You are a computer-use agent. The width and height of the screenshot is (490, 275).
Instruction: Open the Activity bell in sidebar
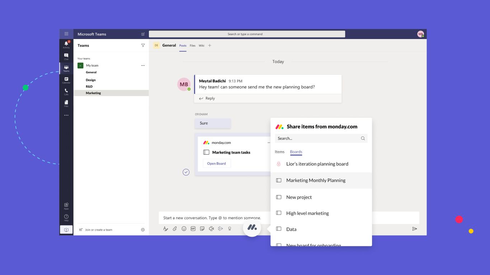[66, 44]
